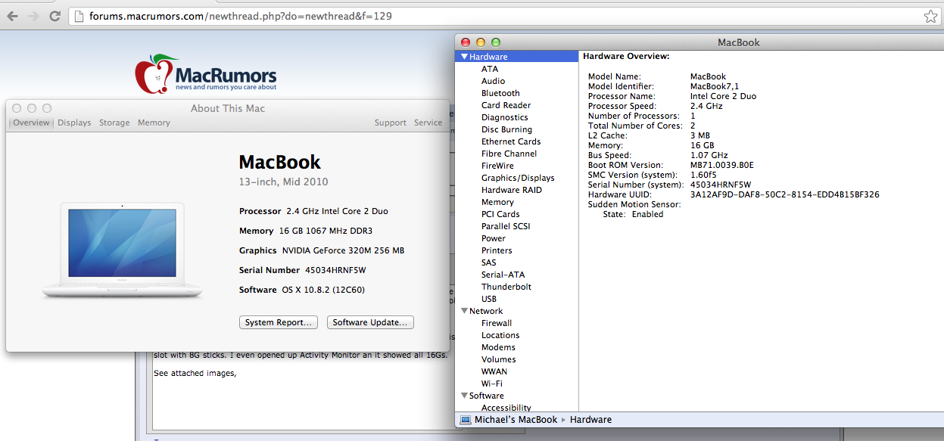
Task: Select Hardware RAID in the sidebar
Action: coord(512,190)
